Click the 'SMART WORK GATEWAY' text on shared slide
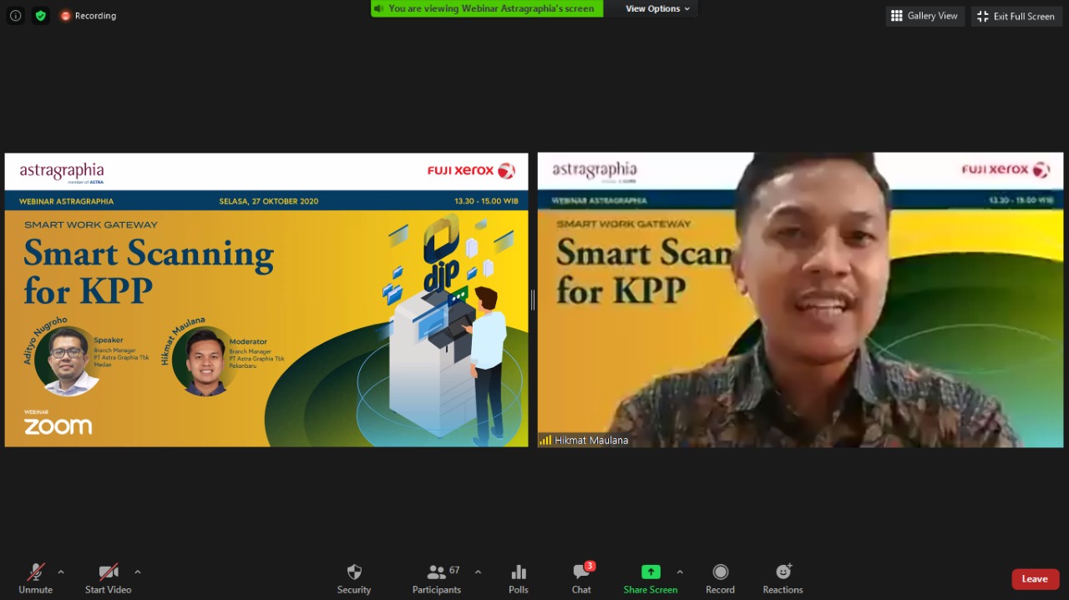 tap(91, 224)
